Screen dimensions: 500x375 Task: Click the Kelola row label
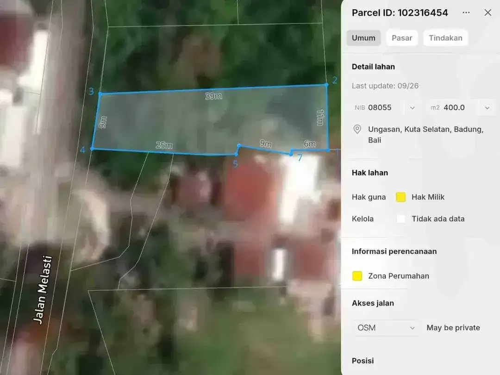tap(362, 219)
